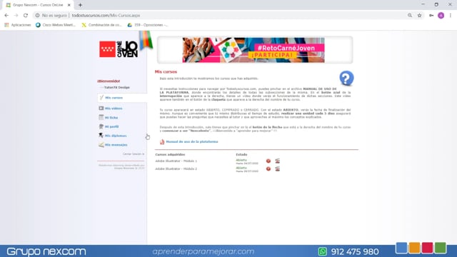Open the Chrome three-dot menu

click(451, 16)
